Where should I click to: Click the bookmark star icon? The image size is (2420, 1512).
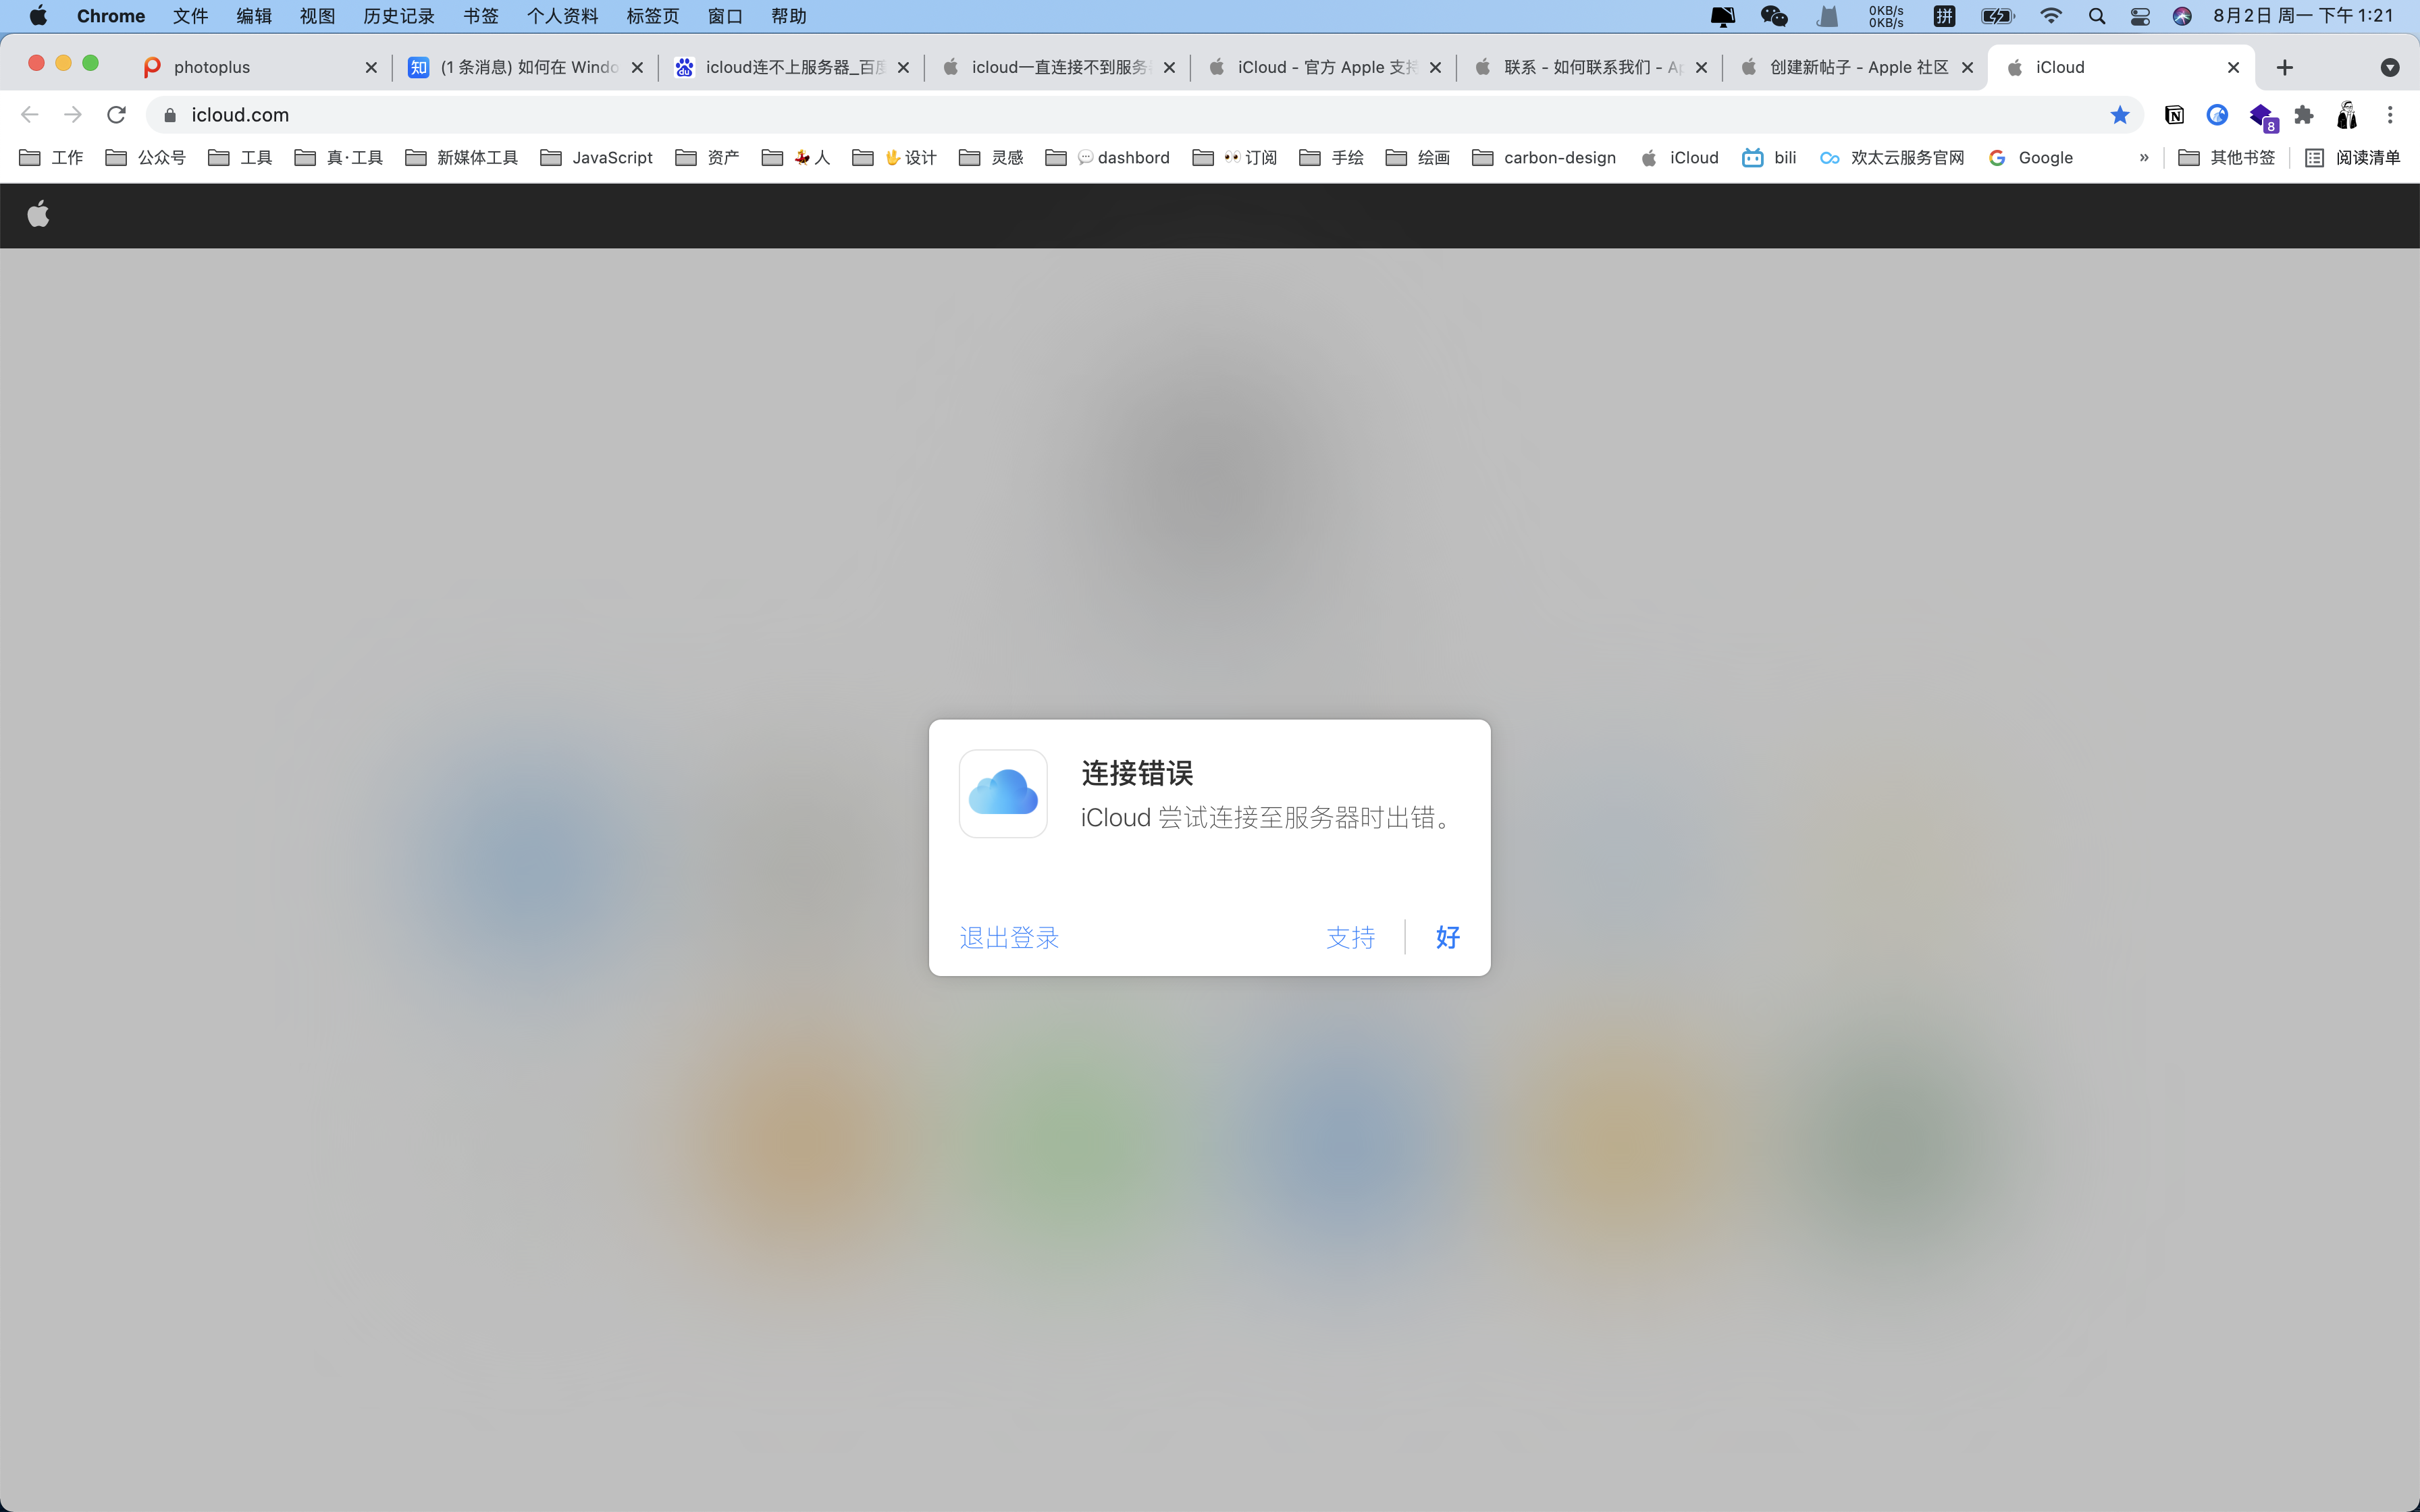(2119, 115)
